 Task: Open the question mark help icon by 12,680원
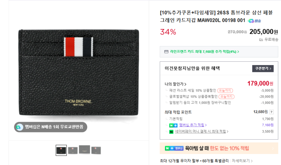271,112
